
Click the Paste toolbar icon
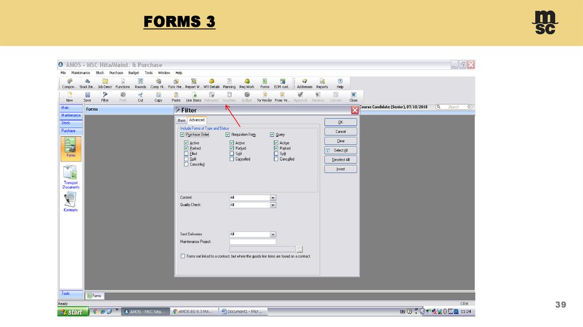click(176, 97)
